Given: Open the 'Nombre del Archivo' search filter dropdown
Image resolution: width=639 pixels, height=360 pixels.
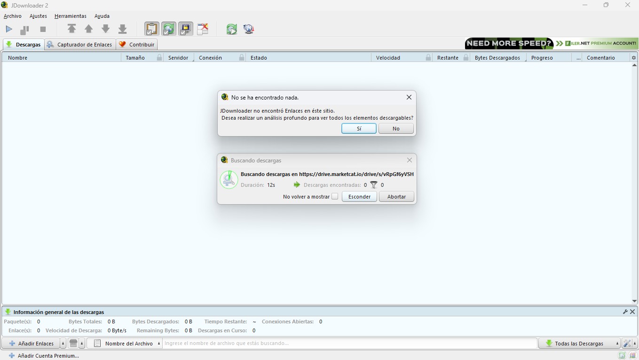Looking at the screenshot, I should 158,344.
